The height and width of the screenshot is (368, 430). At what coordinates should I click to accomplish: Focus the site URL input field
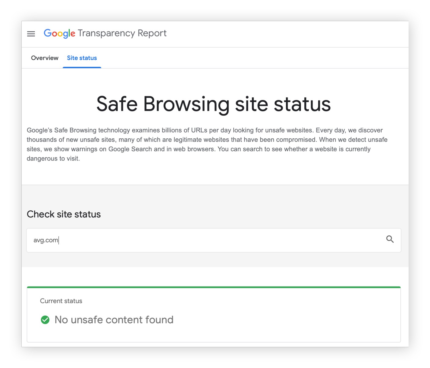213,240
